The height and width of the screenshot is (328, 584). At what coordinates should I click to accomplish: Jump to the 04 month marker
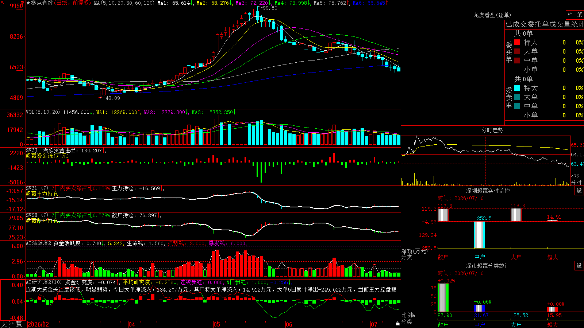[132, 324]
